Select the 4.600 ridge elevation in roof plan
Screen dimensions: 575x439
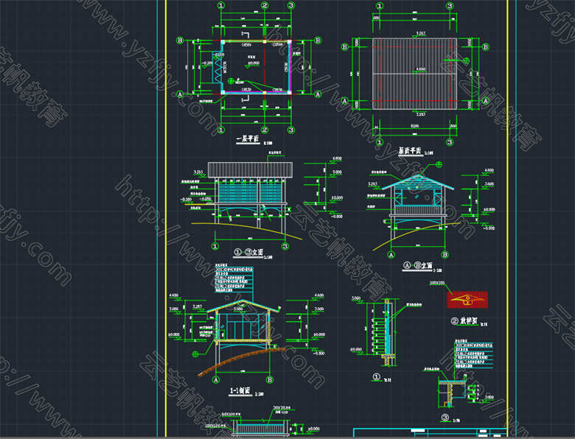coord(420,69)
